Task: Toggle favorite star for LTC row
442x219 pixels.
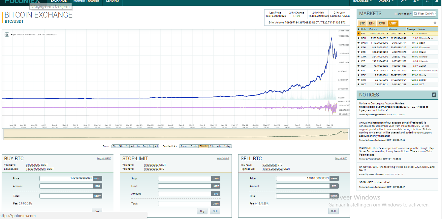Action: [359, 61]
